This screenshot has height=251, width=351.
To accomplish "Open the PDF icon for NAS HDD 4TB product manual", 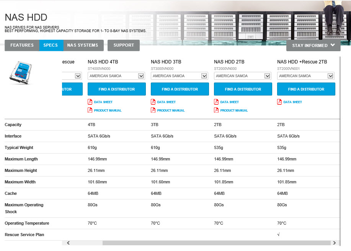I will point(90,110).
